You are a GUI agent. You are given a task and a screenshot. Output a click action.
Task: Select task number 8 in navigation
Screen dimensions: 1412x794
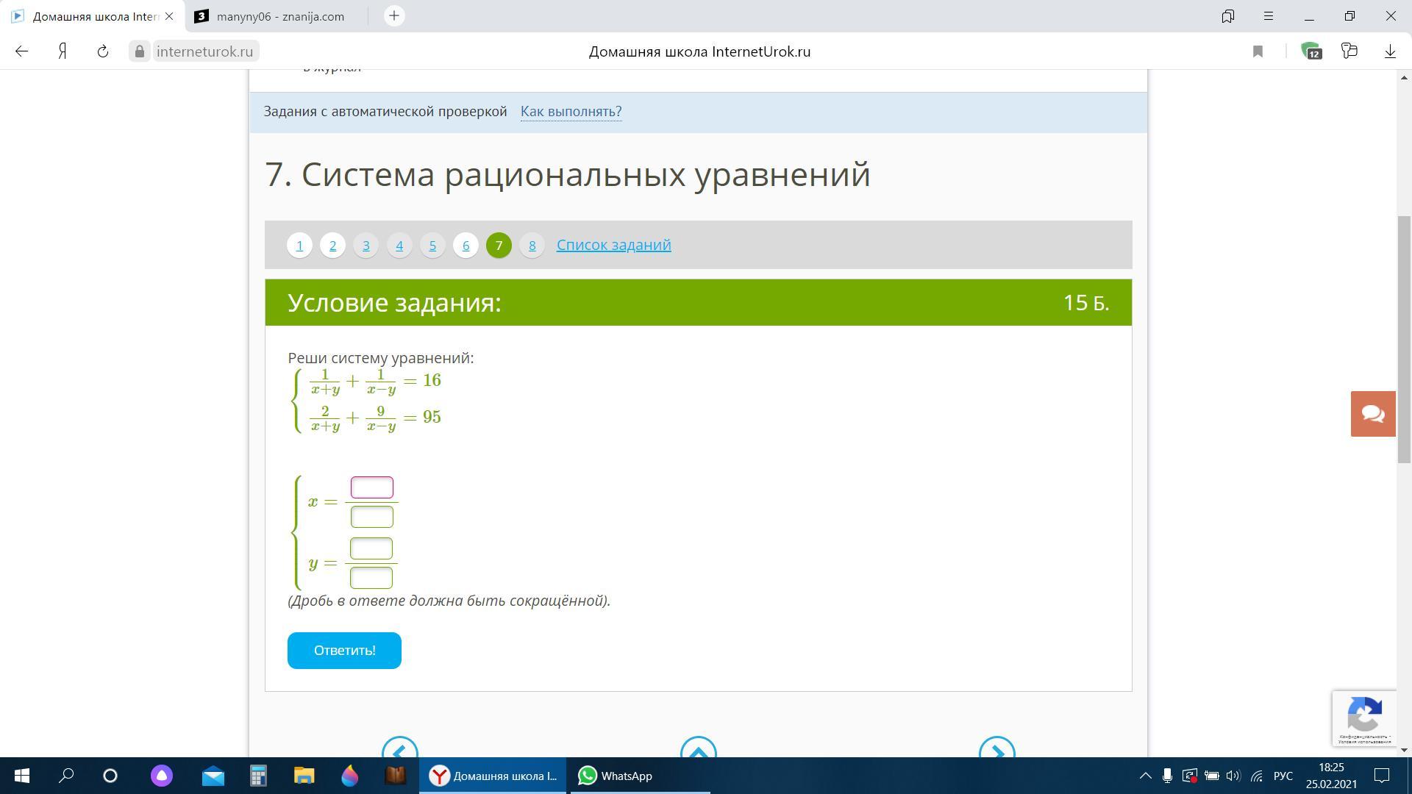click(x=532, y=245)
